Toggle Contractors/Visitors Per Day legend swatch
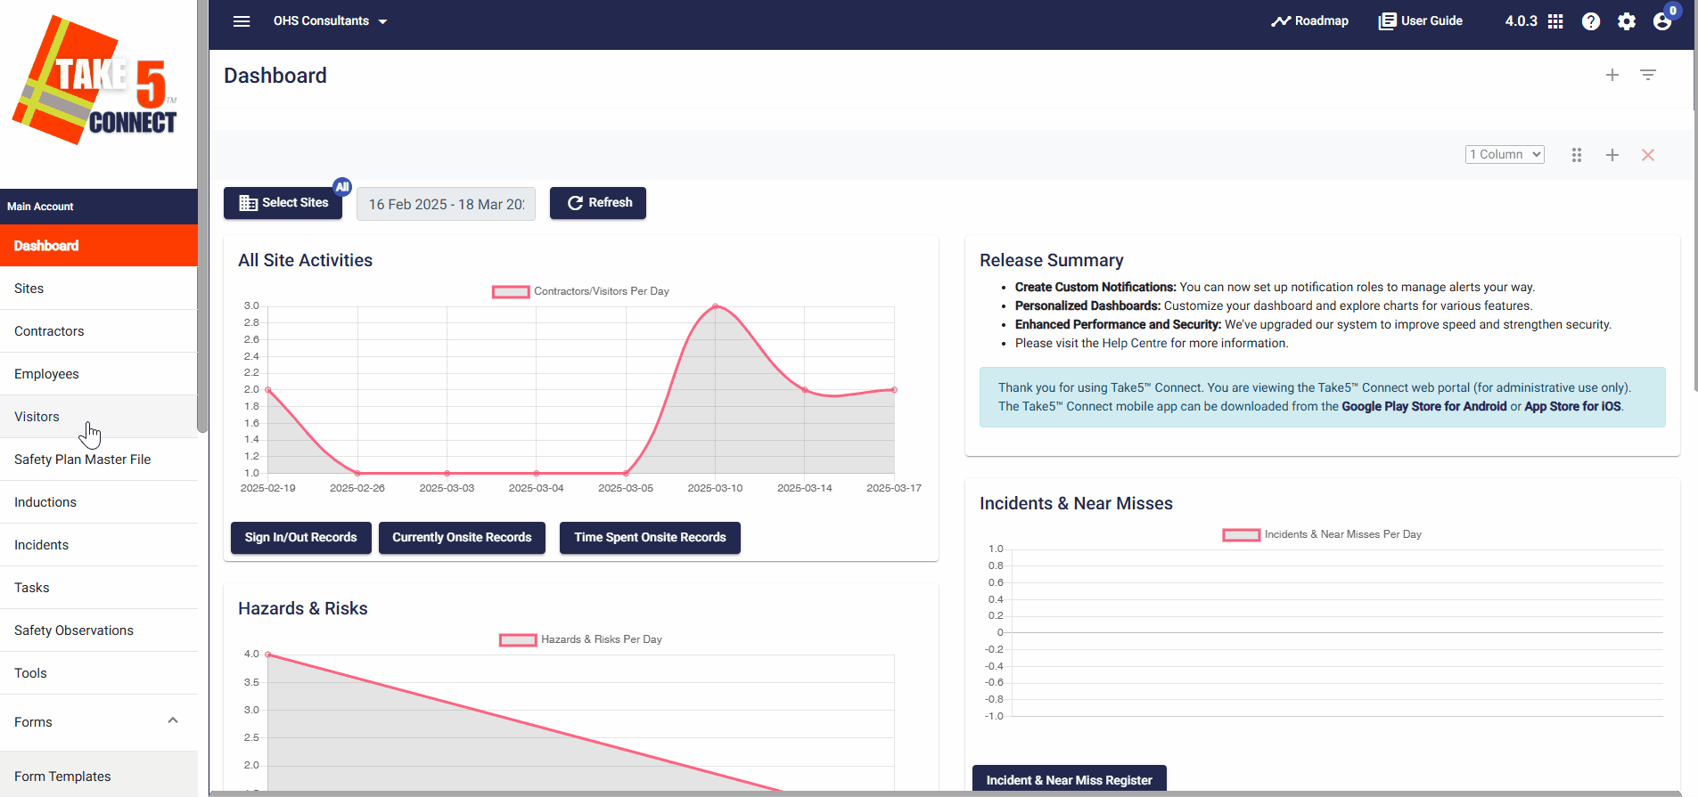This screenshot has width=1698, height=797. point(511,291)
